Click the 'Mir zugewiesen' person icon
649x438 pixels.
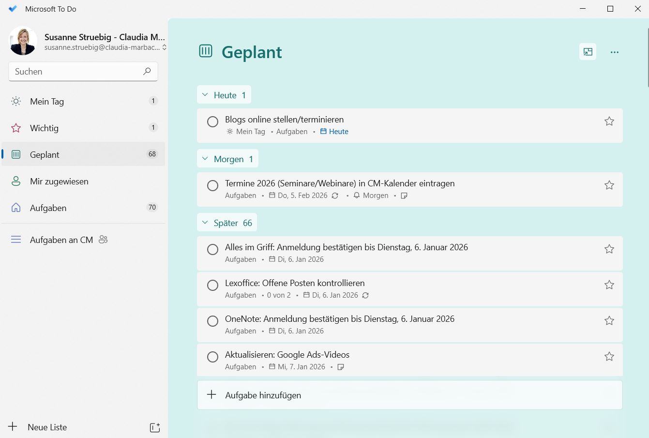(x=16, y=181)
